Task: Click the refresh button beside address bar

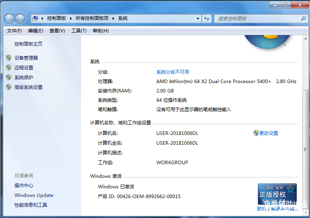Action: (207, 18)
